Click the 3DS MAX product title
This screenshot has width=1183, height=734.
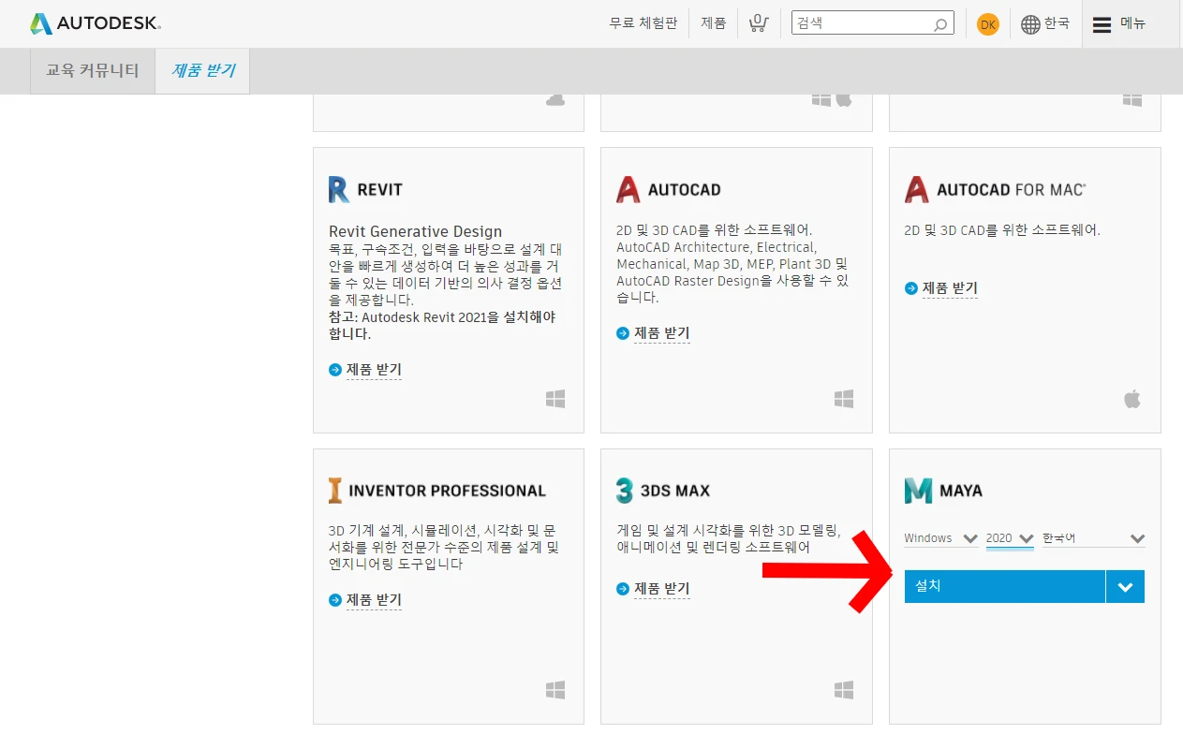pyautogui.click(x=675, y=492)
